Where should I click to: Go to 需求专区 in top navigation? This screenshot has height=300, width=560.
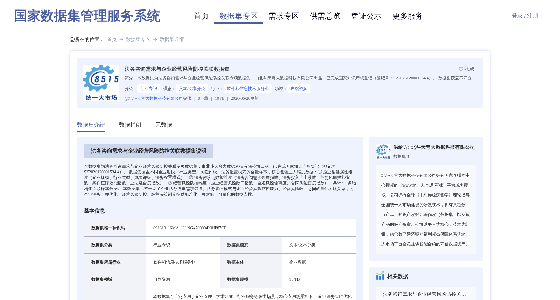(x=283, y=16)
